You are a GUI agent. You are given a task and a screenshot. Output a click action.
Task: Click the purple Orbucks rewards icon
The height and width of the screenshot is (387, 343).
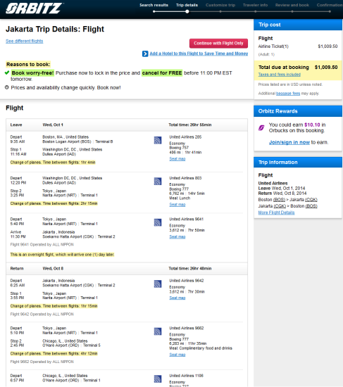261,127
